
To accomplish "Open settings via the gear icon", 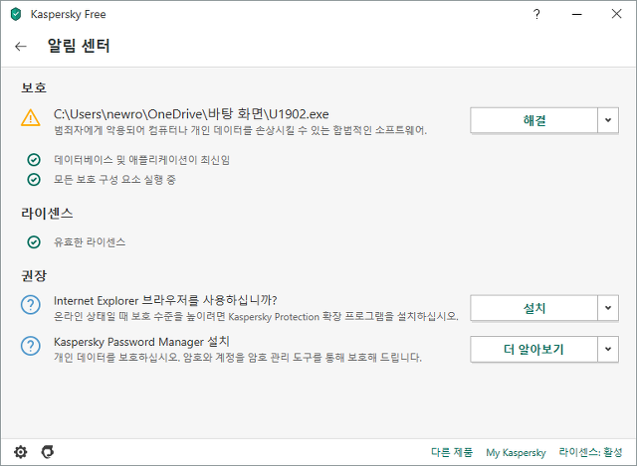I will [x=20, y=452].
